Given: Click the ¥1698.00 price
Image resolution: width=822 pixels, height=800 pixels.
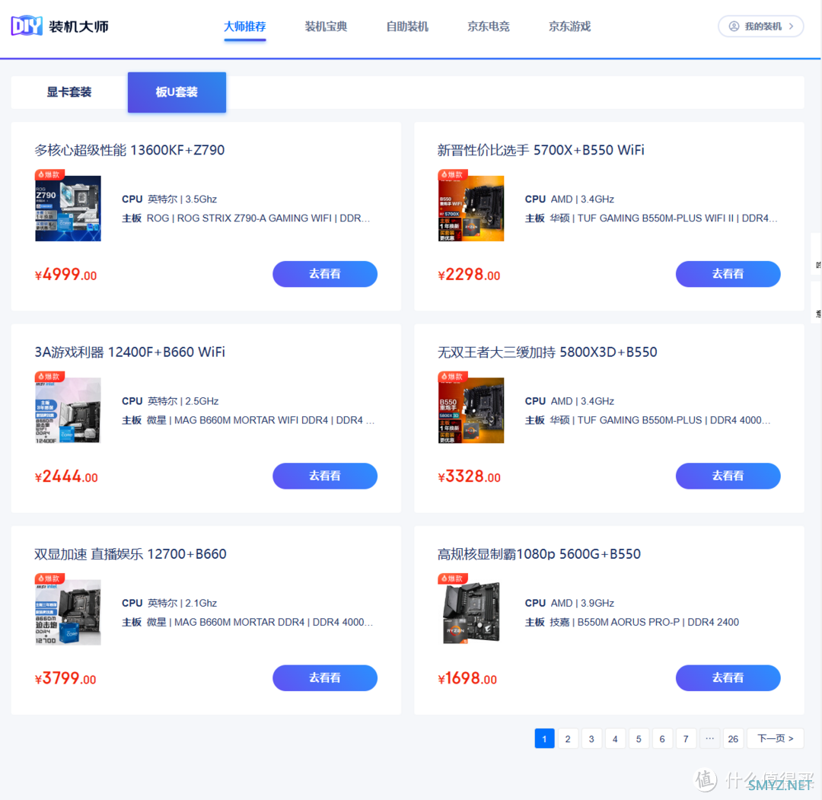Looking at the screenshot, I should [x=467, y=678].
